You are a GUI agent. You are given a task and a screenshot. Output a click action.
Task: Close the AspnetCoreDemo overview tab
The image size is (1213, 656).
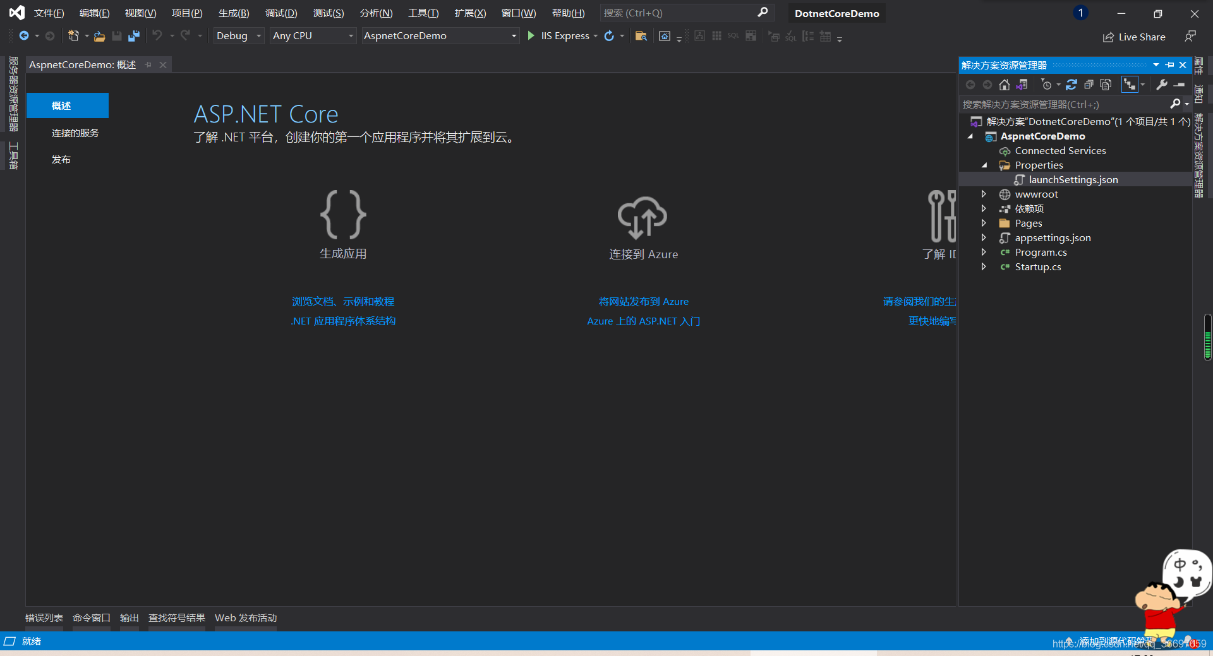(x=163, y=64)
